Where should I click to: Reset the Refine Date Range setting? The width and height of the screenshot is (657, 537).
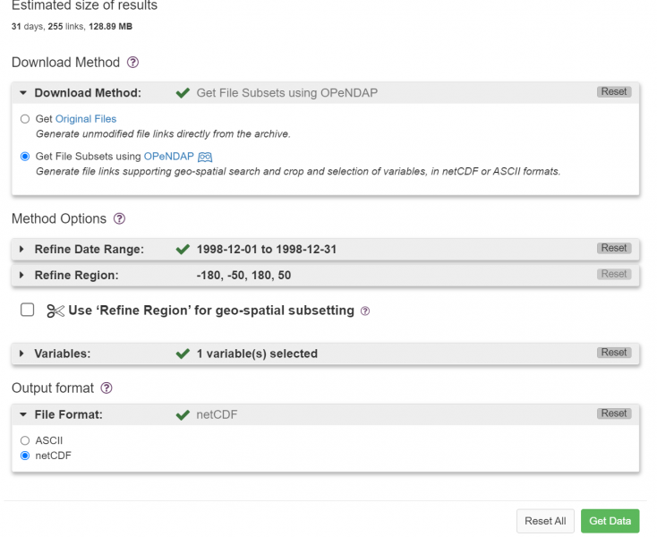click(x=614, y=248)
